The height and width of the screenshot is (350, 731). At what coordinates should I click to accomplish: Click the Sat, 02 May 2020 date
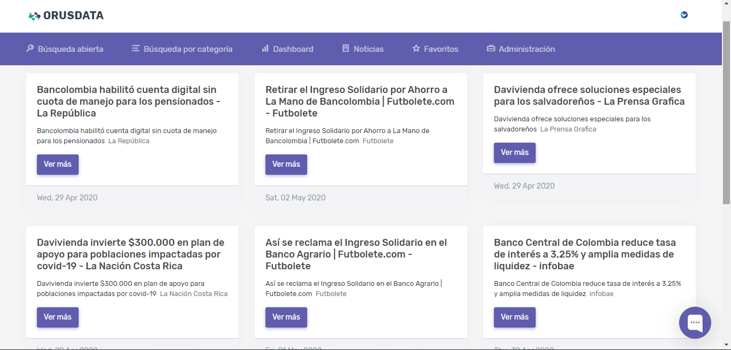[295, 198]
